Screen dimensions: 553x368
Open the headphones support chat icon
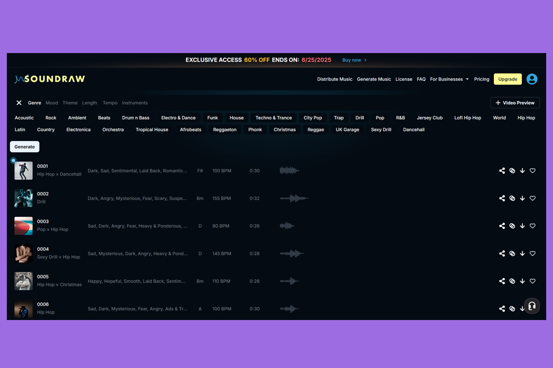click(532, 306)
